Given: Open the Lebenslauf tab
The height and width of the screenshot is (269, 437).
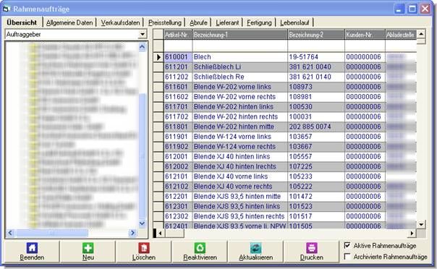Looking at the screenshot, I should click(x=294, y=22).
